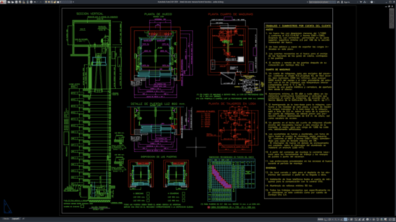396x222 pixels.
Task: Open the status bar customization menu icon
Action: point(394,220)
